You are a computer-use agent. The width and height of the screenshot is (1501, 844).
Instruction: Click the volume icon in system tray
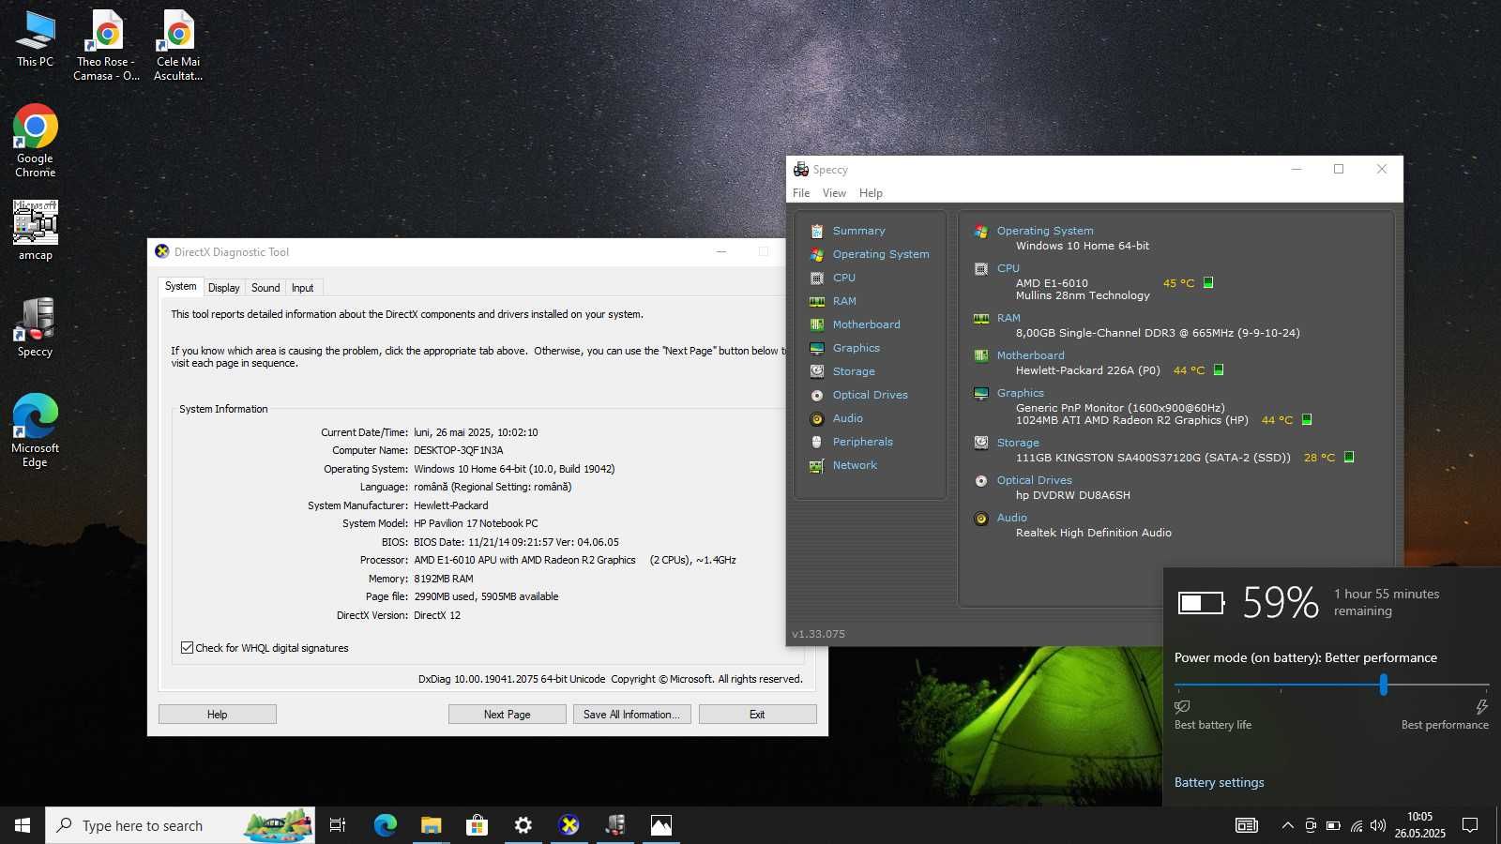[x=1377, y=825]
